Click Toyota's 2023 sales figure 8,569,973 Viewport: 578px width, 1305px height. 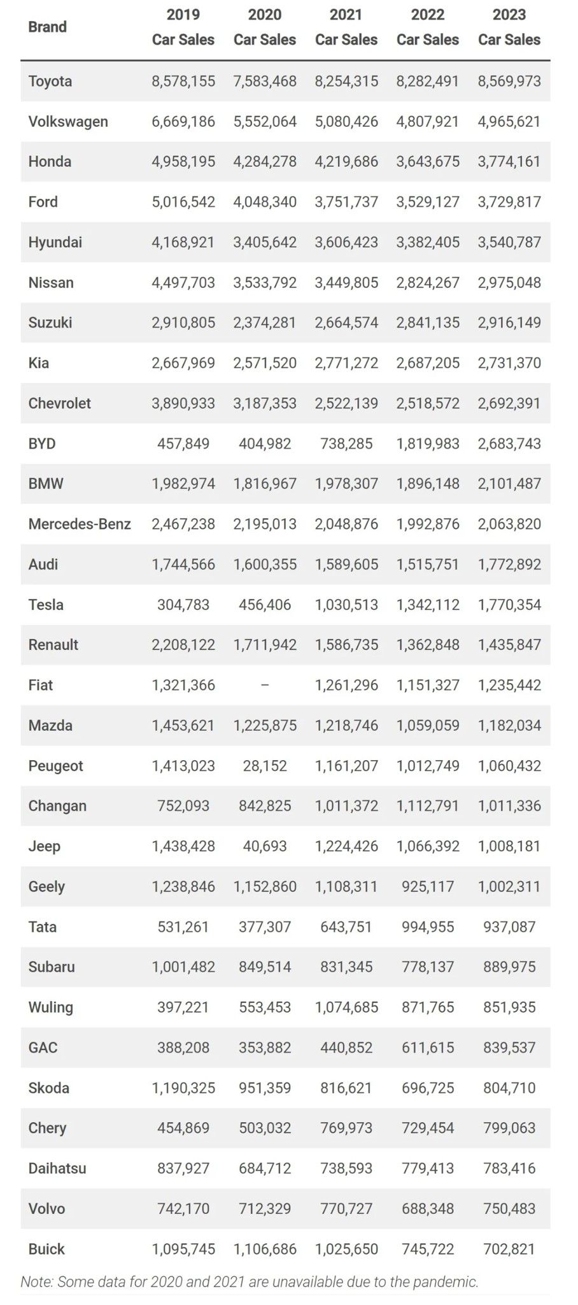509,82
